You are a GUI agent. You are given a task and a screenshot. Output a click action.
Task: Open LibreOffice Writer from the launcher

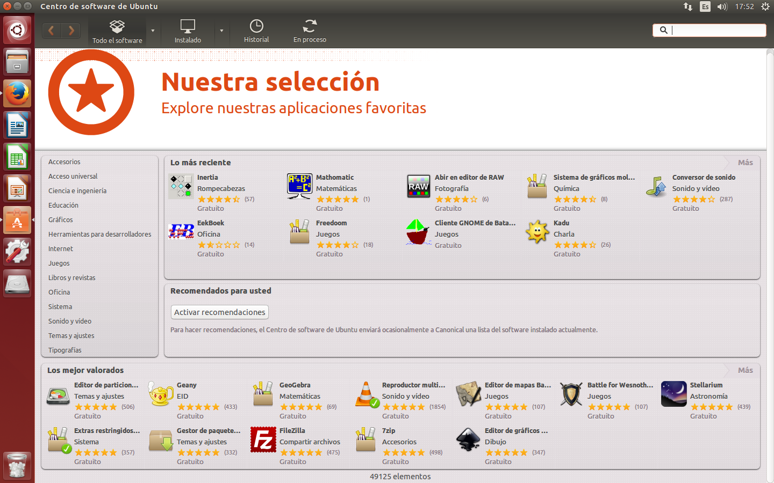(x=17, y=125)
